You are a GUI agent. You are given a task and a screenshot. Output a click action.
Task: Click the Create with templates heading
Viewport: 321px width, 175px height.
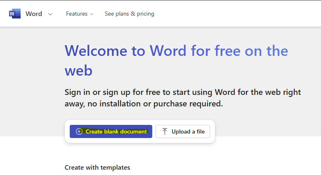[97, 167]
